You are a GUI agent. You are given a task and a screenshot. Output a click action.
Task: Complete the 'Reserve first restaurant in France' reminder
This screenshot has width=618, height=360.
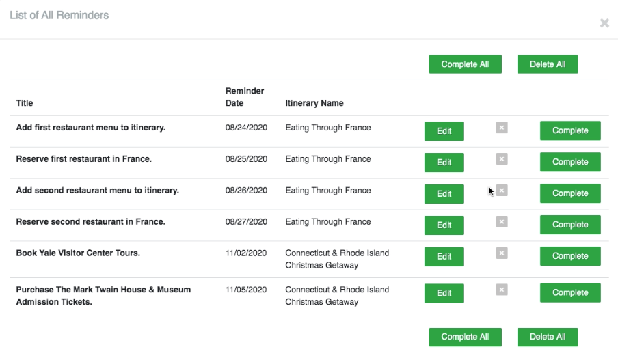[570, 162]
